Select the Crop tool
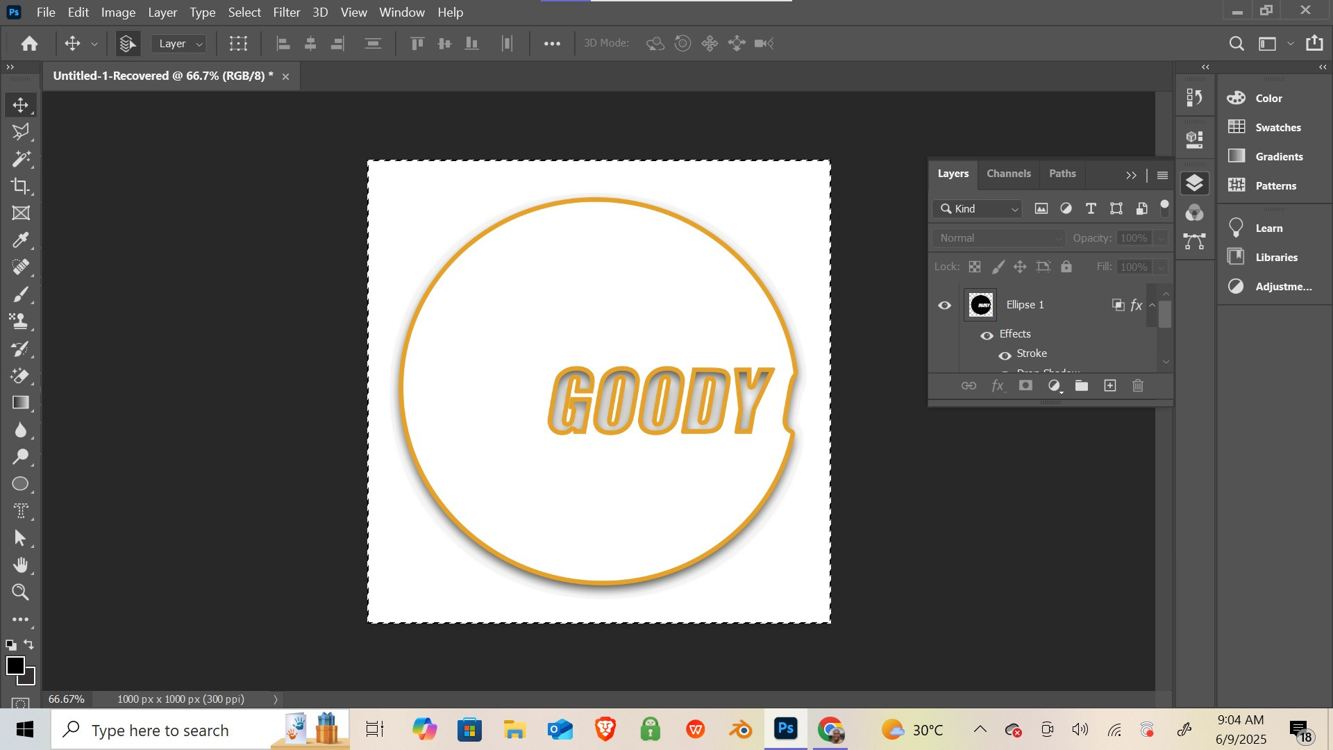 pos(20,186)
